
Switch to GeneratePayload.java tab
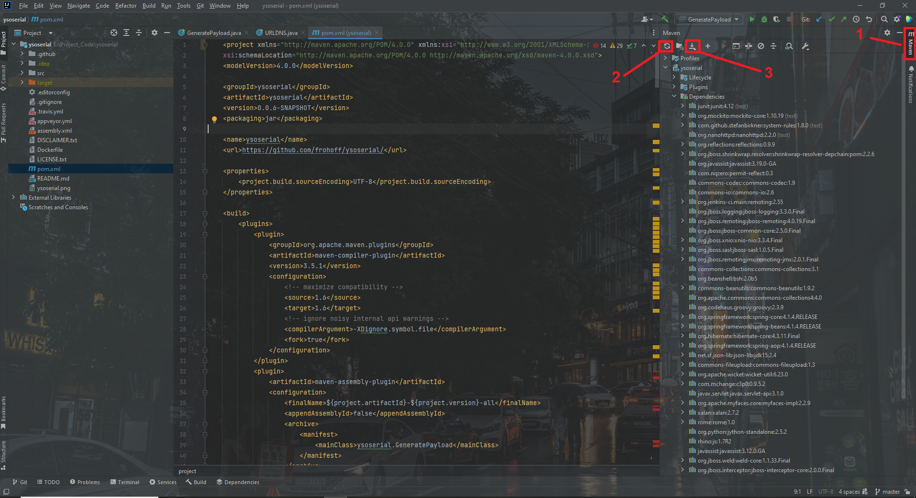[x=214, y=33]
